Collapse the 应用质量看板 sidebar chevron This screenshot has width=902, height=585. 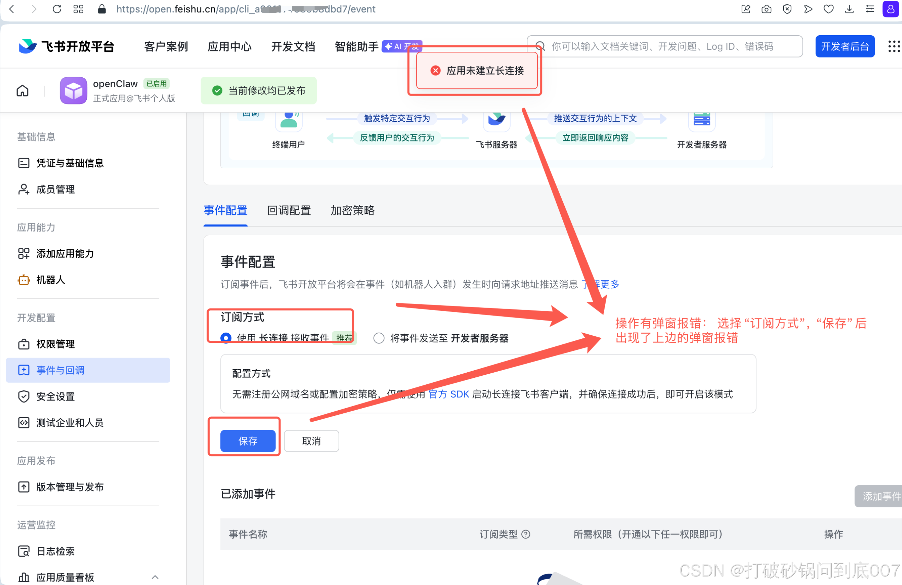pyautogui.click(x=155, y=577)
